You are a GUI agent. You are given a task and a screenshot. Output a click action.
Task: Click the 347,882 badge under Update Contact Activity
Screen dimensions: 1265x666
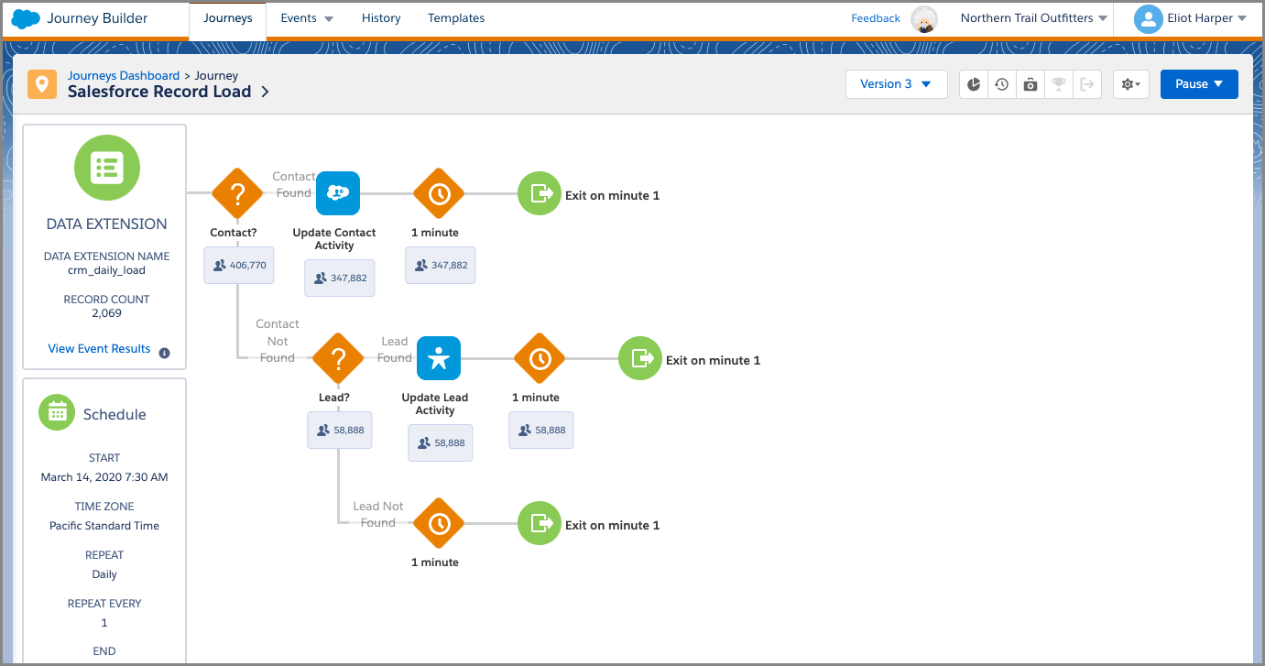[x=340, y=278]
